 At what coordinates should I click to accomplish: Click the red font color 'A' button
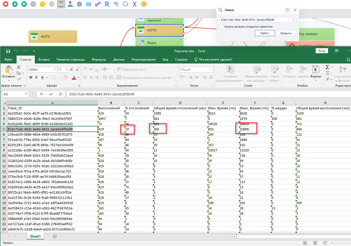[74, 77]
